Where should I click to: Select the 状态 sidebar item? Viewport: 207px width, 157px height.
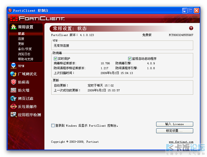pos(21,33)
